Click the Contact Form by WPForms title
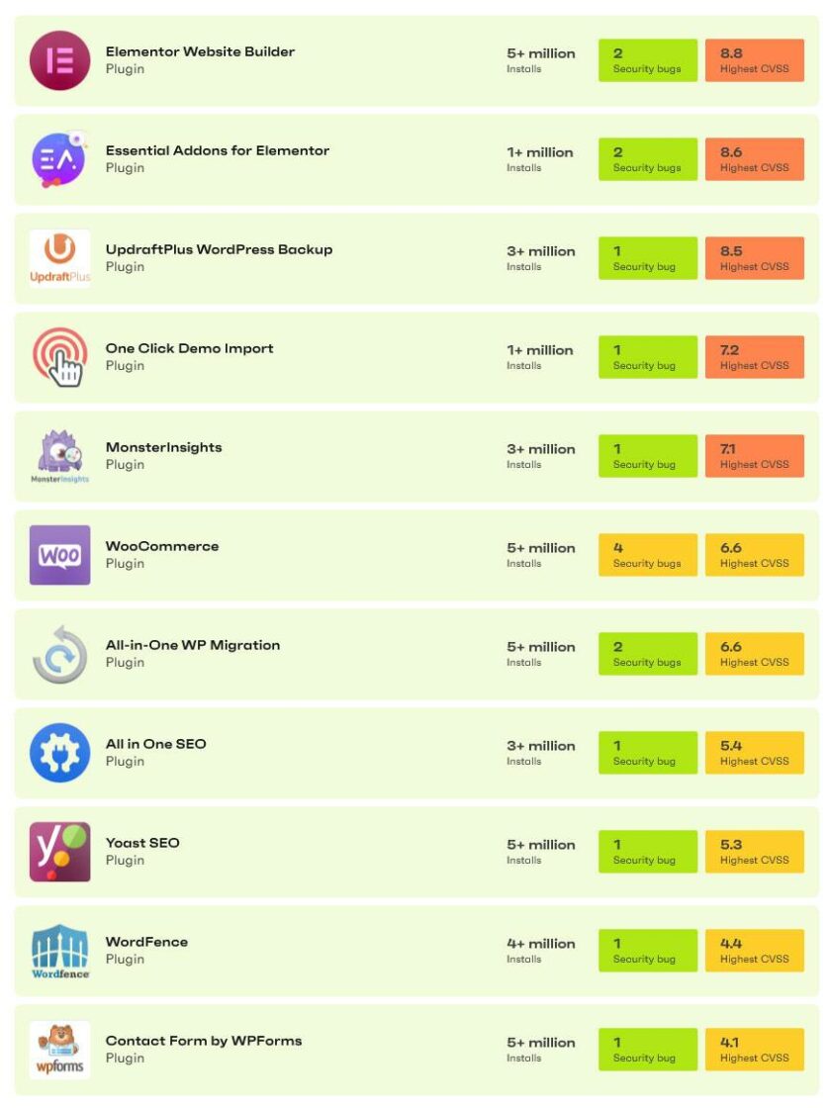Screen dimensions: 831x1108 pyautogui.click(x=204, y=1041)
